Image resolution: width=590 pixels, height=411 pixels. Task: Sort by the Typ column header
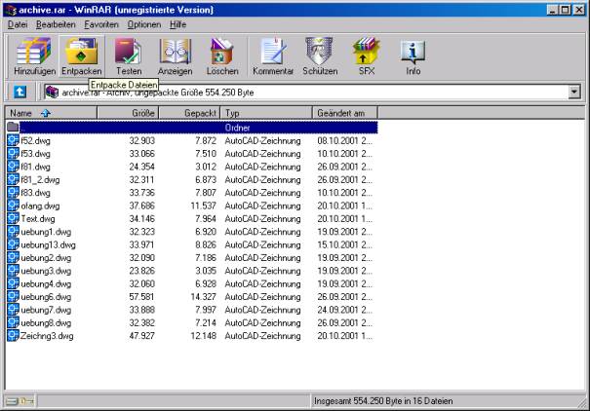coord(266,113)
